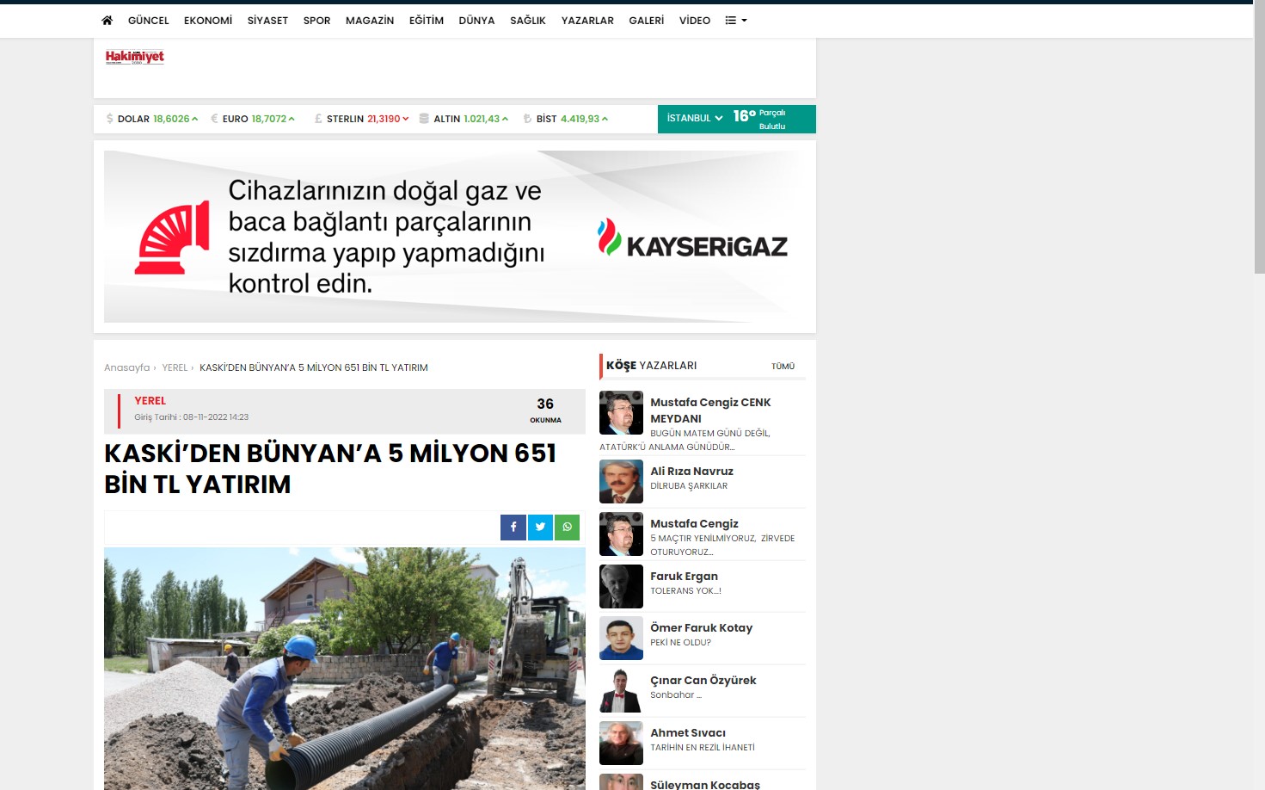Open the YAZARLAR menu item
This screenshot has width=1265, height=790.
pos(587,21)
